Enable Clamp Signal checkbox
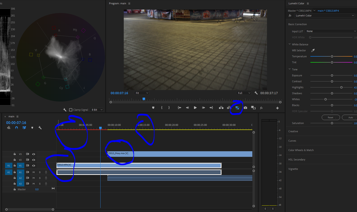Image resolution: width=357 pixels, height=212 pixels. coord(71,110)
